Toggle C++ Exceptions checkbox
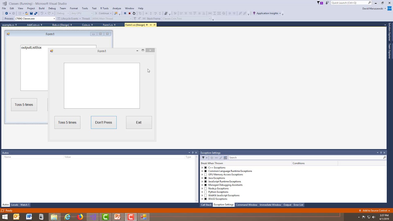 [x=206, y=168]
